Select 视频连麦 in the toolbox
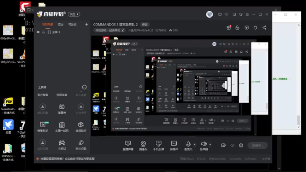Screen dimensions: 306x172 [x=62, y=95]
